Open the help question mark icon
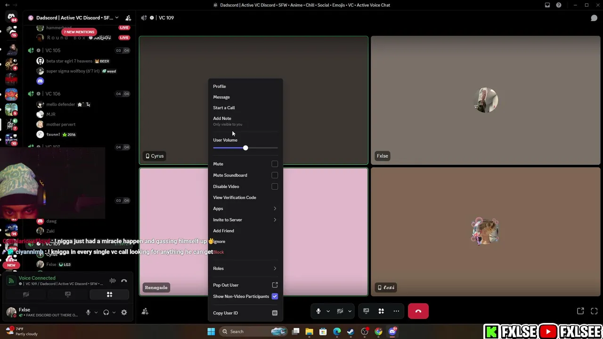This screenshot has height=339, width=603. point(559,5)
